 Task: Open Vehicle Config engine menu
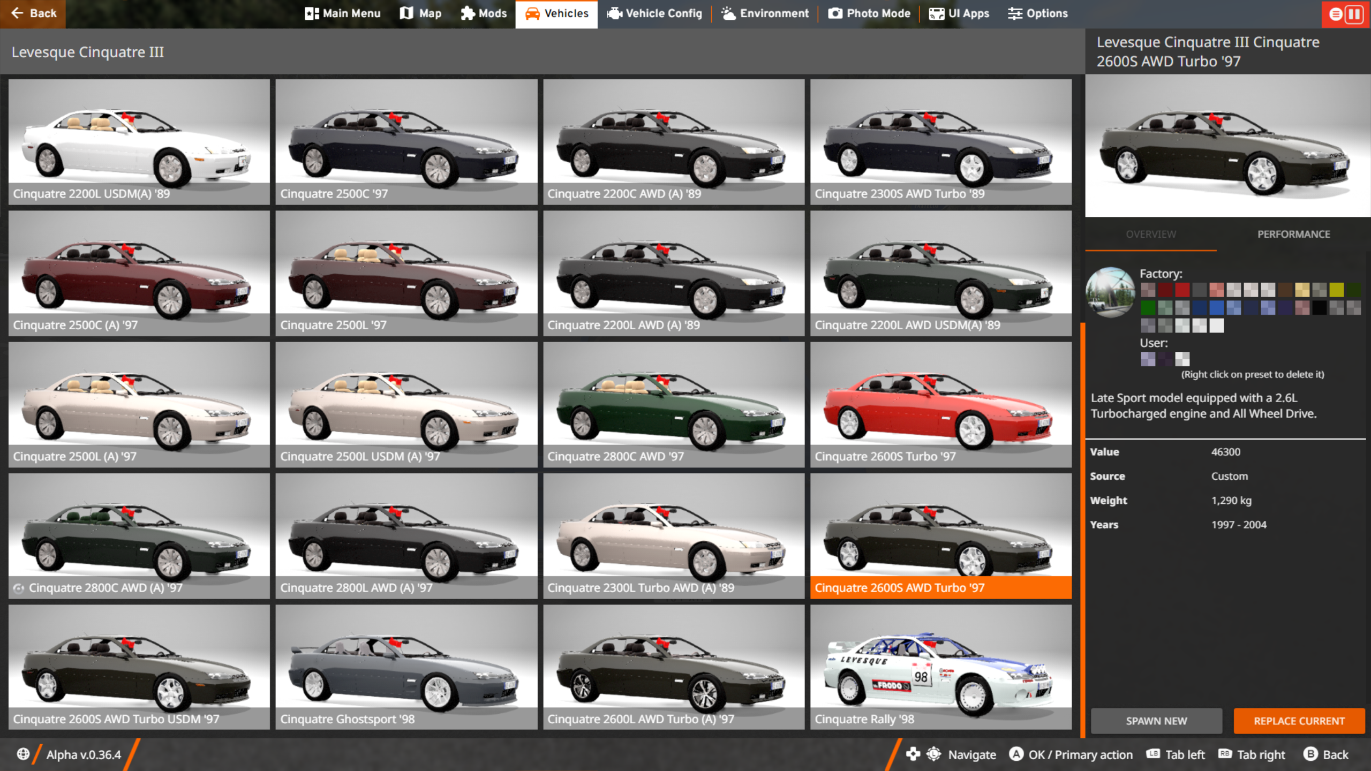[654, 13]
